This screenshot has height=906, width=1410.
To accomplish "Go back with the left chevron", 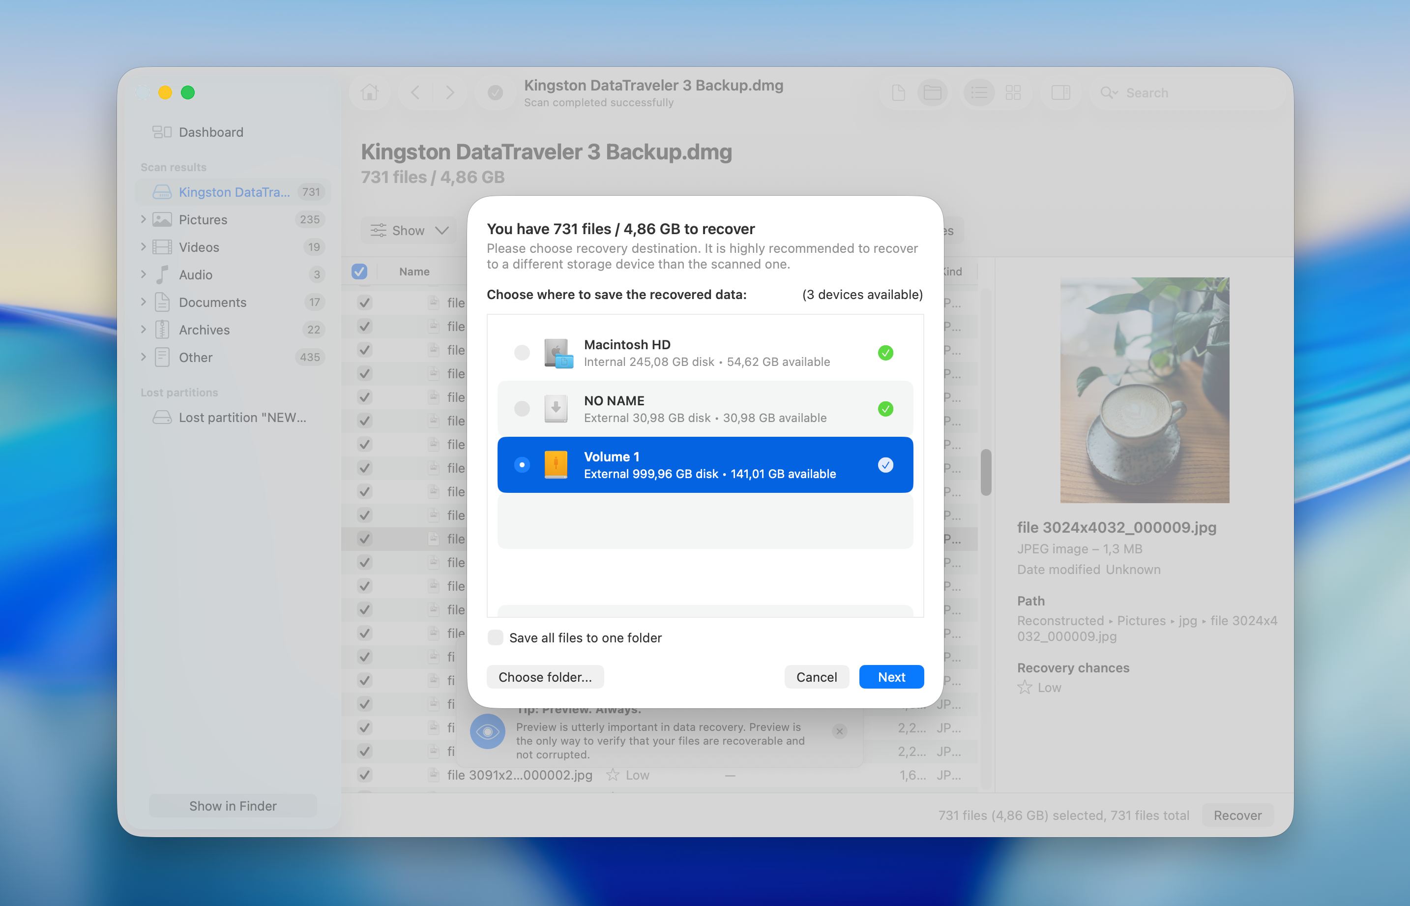I will pos(415,93).
